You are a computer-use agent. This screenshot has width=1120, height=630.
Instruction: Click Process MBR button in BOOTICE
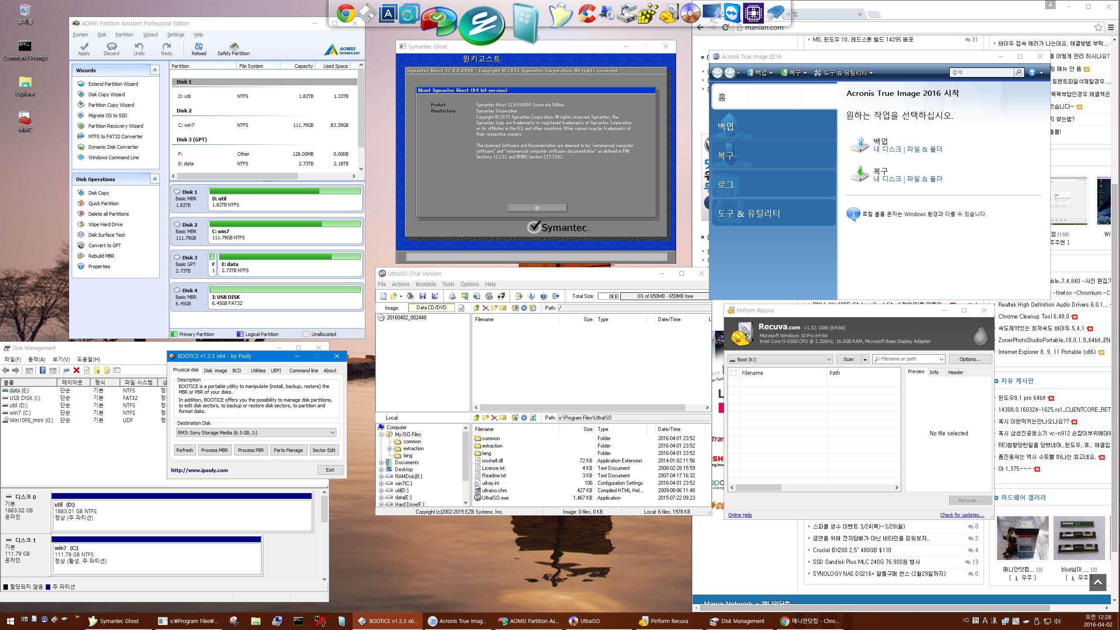(214, 450)
